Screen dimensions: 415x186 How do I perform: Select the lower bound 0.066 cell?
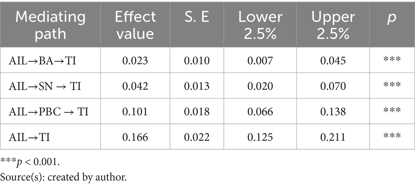click(x=260, y=111)
